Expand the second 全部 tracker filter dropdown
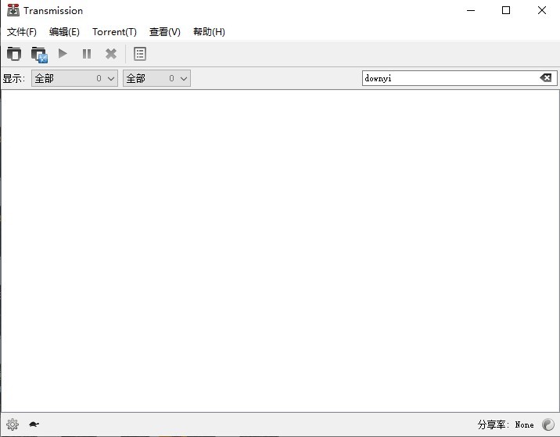 tap(156, 78)
